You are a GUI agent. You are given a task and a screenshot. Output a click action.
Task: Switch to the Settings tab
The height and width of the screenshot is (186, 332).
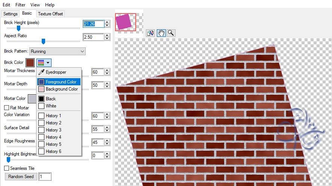(11, 14)
